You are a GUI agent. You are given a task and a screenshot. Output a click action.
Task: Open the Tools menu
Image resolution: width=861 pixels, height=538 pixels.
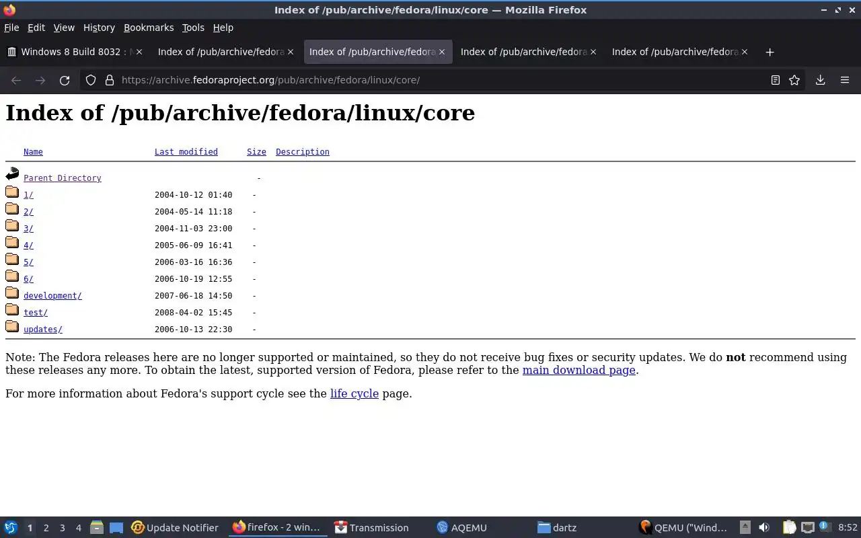click(193, 28)
